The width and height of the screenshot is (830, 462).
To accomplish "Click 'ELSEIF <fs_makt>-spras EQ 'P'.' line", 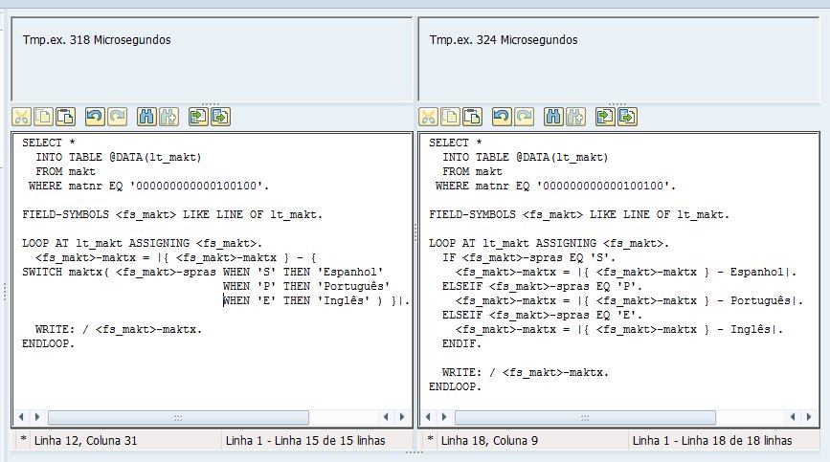I will [x=542, y=286].
